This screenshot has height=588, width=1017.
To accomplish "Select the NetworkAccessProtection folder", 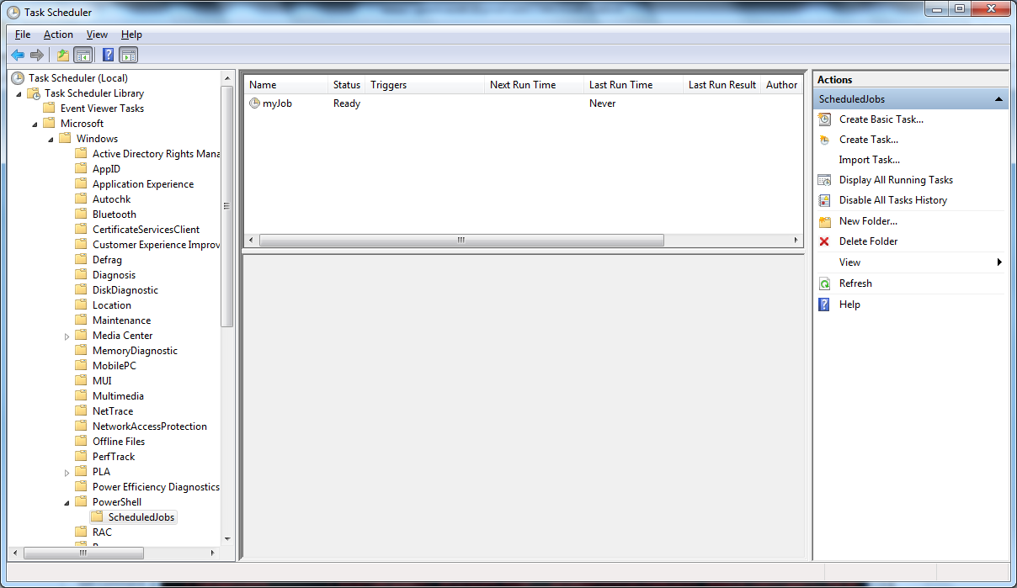I will point(150,426).
